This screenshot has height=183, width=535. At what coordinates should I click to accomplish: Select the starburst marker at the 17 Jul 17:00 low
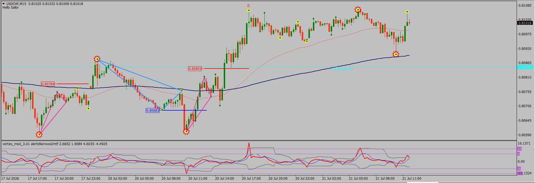click(x=39, y=135)
